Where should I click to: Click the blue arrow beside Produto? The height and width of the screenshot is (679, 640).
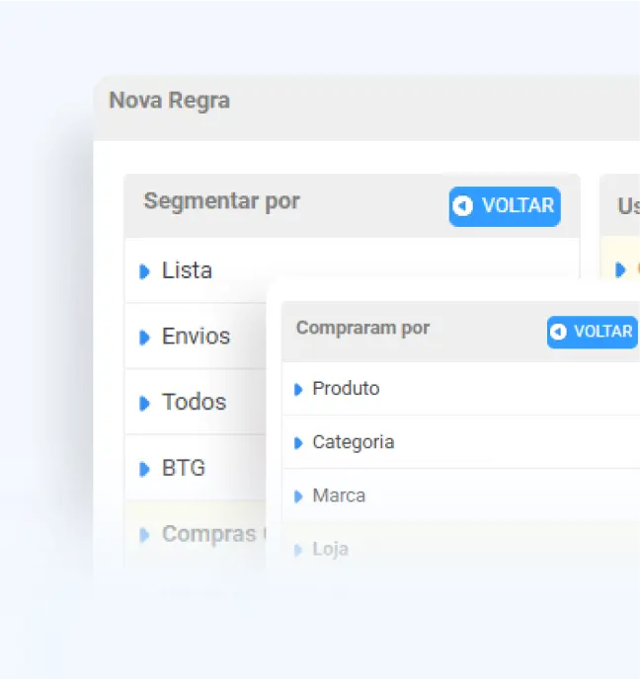298,390
